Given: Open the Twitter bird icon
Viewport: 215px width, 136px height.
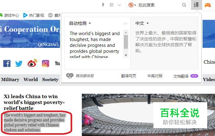Looking at the screenshot, I should (x=19, y=63).
